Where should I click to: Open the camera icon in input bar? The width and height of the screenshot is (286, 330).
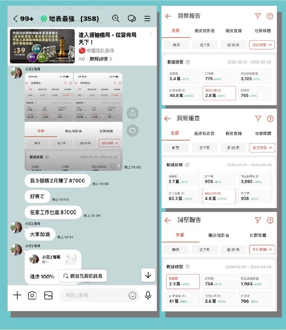pos(32,295)
